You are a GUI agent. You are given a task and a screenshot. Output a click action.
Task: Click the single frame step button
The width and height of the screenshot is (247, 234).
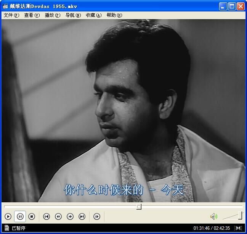click(97, 216)
